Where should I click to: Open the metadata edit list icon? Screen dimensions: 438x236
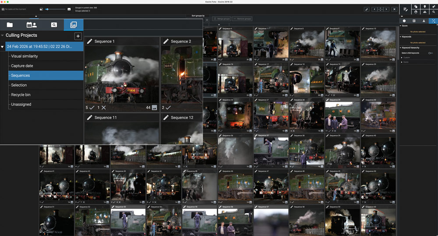pyautogui.click(x=406, y=9)
